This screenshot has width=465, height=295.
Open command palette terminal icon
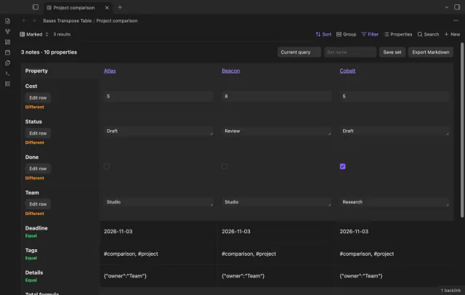(8, 73)
